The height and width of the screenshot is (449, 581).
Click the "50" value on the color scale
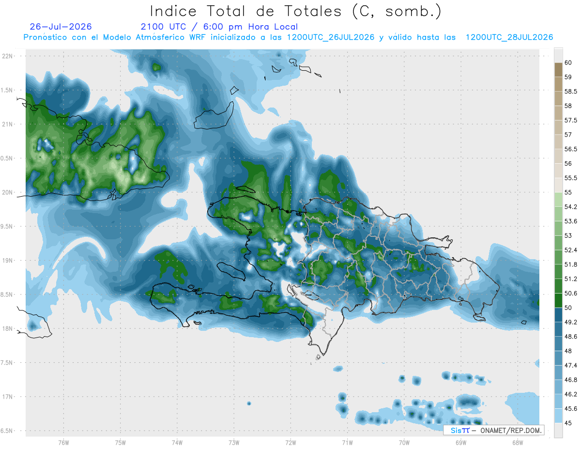[568, 308]
